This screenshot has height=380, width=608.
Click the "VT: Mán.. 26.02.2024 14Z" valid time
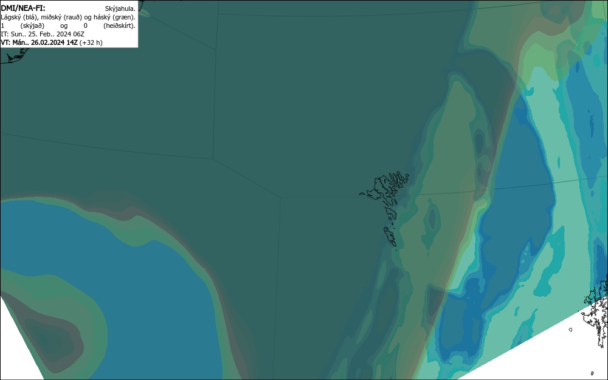coord(39,42)
